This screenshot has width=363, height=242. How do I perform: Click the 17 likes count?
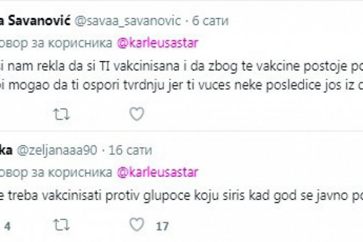point(162,226)
